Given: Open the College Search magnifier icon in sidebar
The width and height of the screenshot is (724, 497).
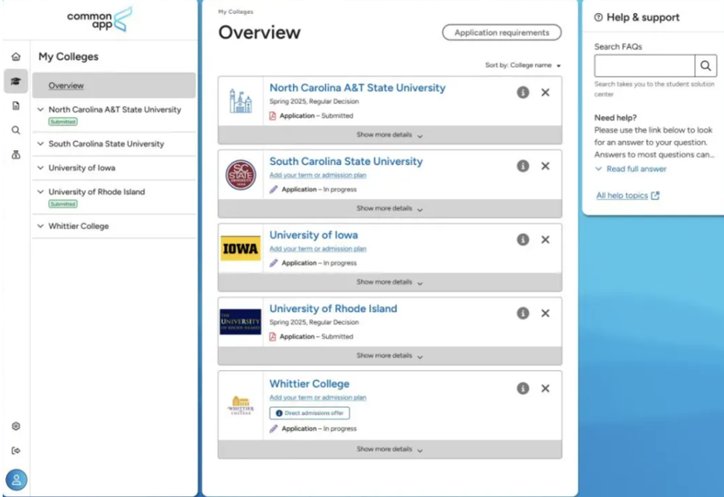Looking at the screenshot, I should [16, 130].
